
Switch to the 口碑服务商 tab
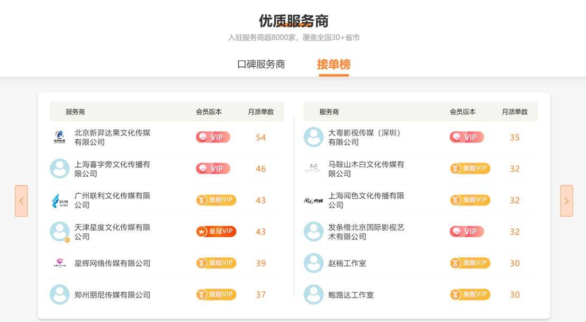click(263, 64)
